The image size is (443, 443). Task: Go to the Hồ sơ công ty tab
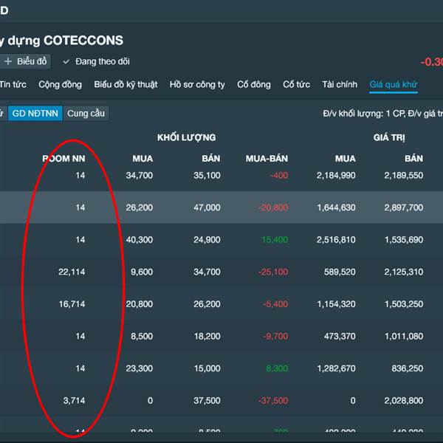(197, 84)
